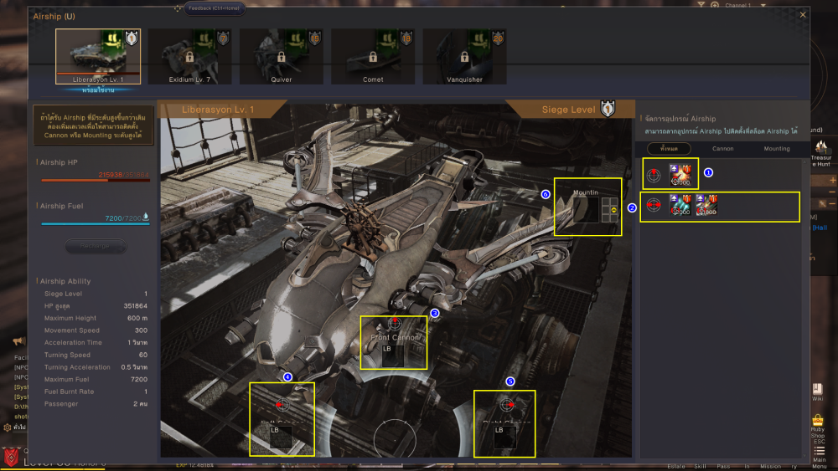The height and width of the screenshot is (471, 838).
Task: Click the lock icon on Quiver thumbnail
Action: (281, 57)
